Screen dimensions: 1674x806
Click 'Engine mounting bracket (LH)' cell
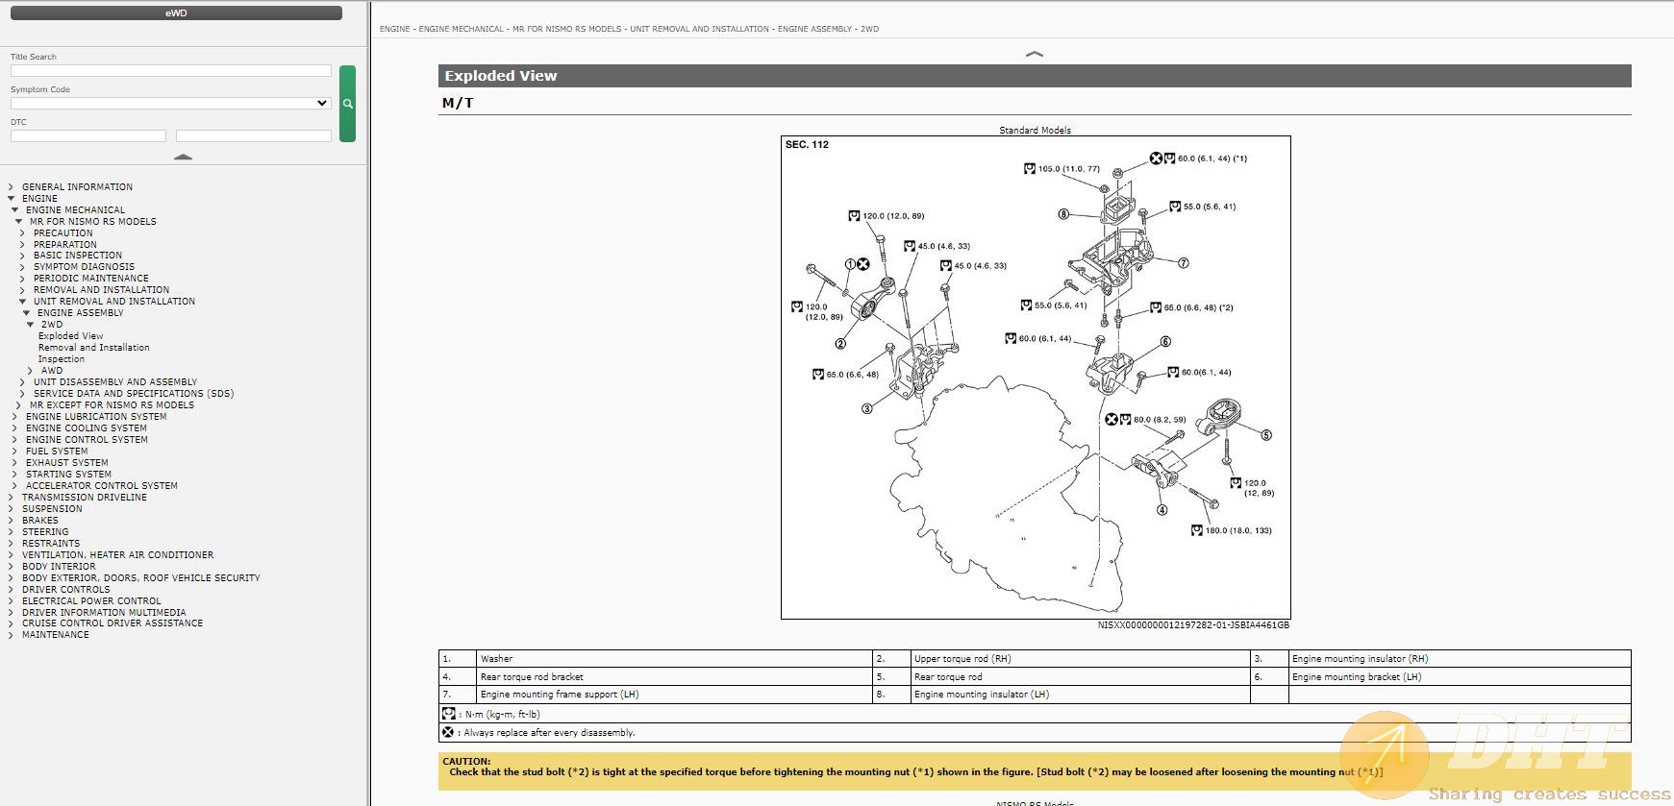click(1460, 677)
